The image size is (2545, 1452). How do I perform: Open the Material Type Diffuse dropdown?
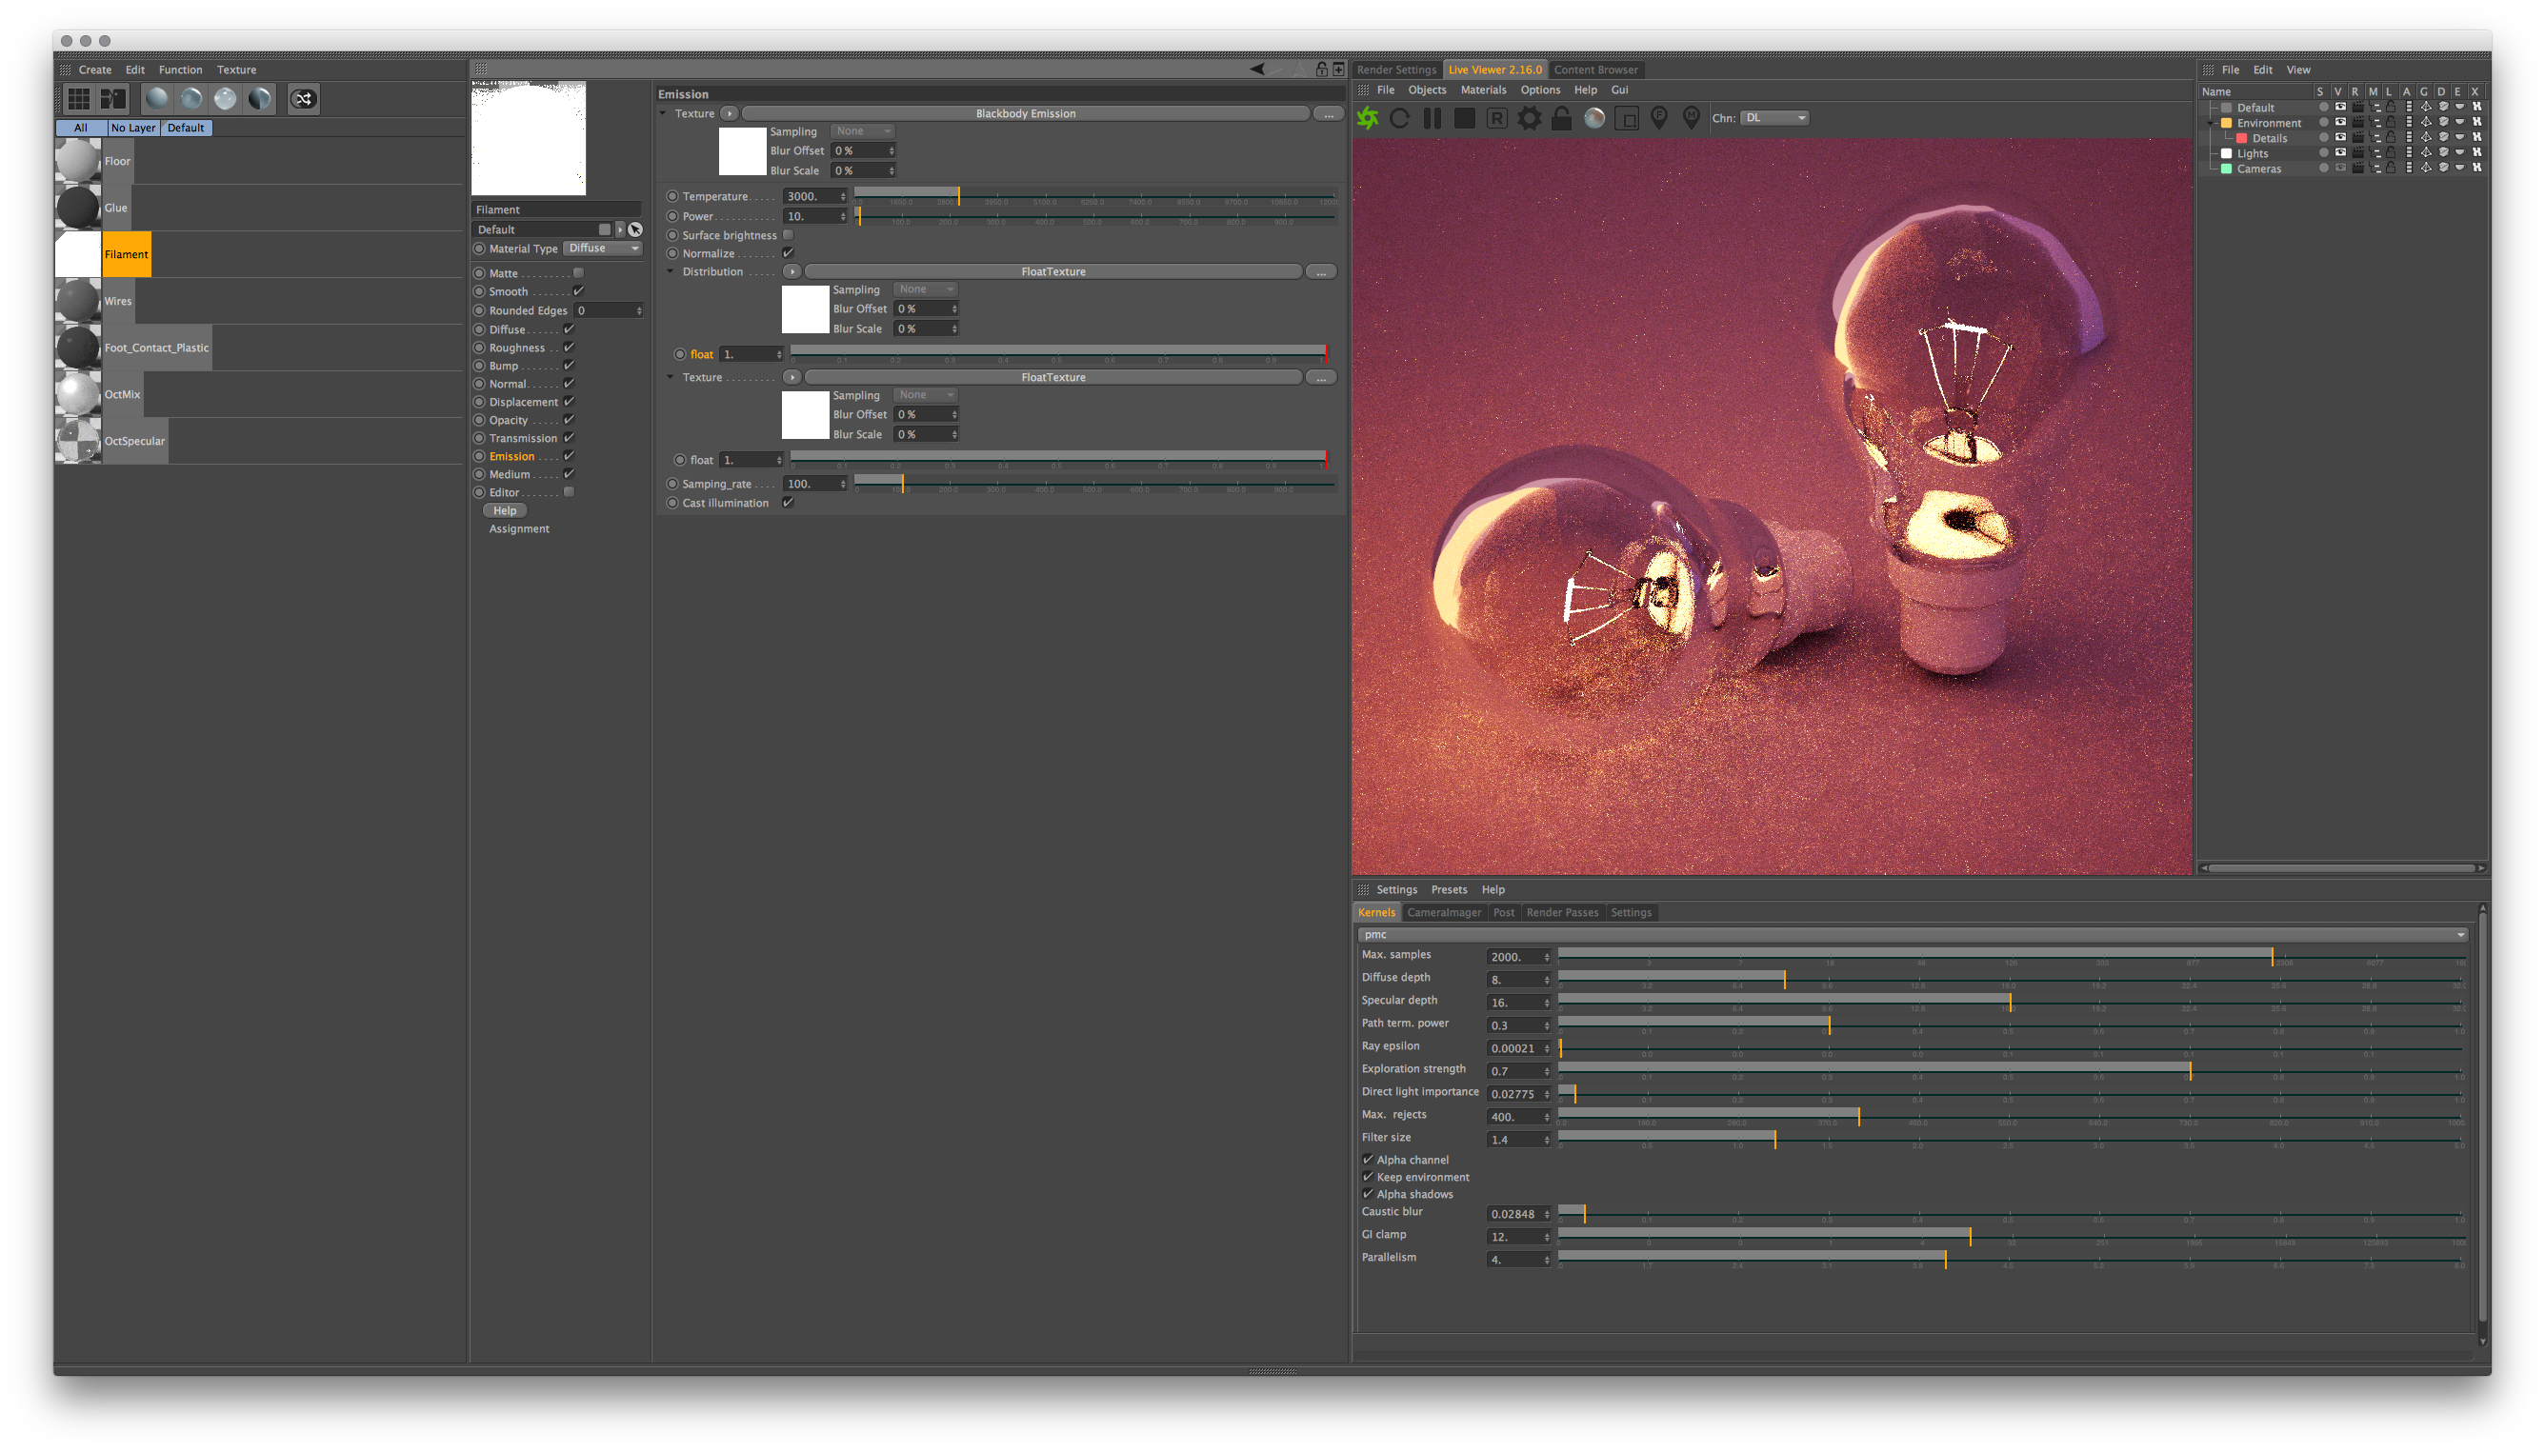pyautogui.click(x=603, y=249)
